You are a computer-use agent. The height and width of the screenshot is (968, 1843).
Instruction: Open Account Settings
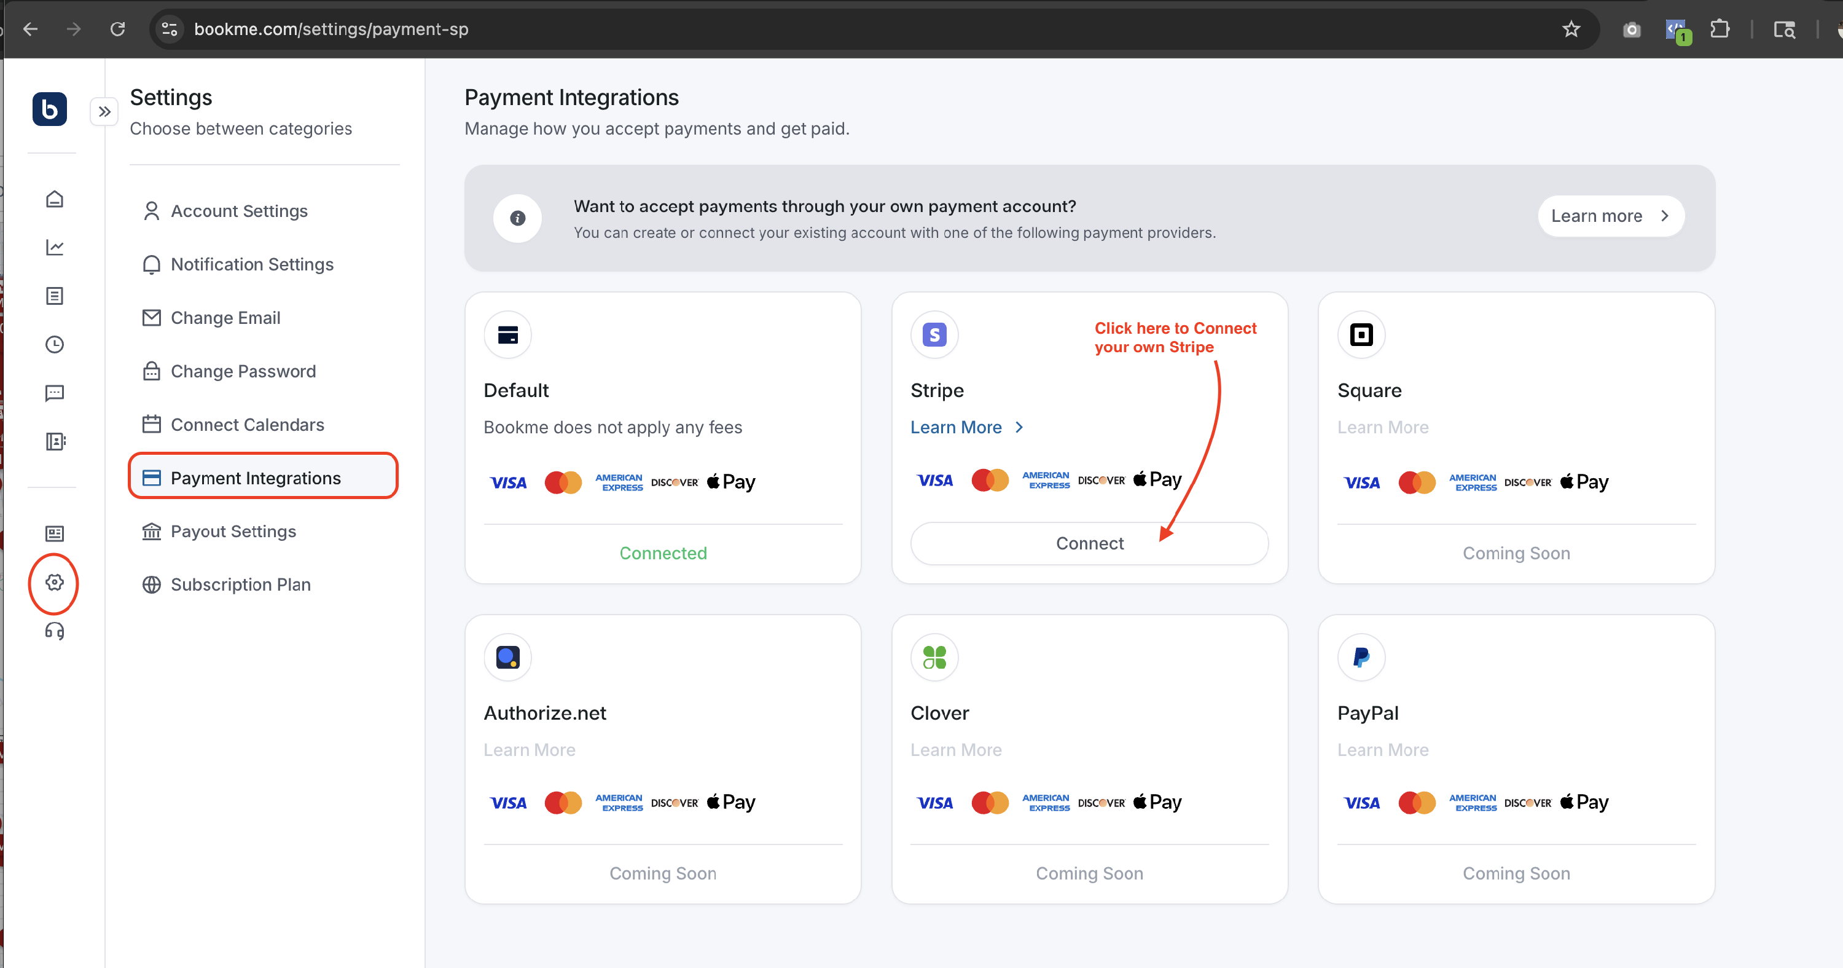(x=238, y=211)
